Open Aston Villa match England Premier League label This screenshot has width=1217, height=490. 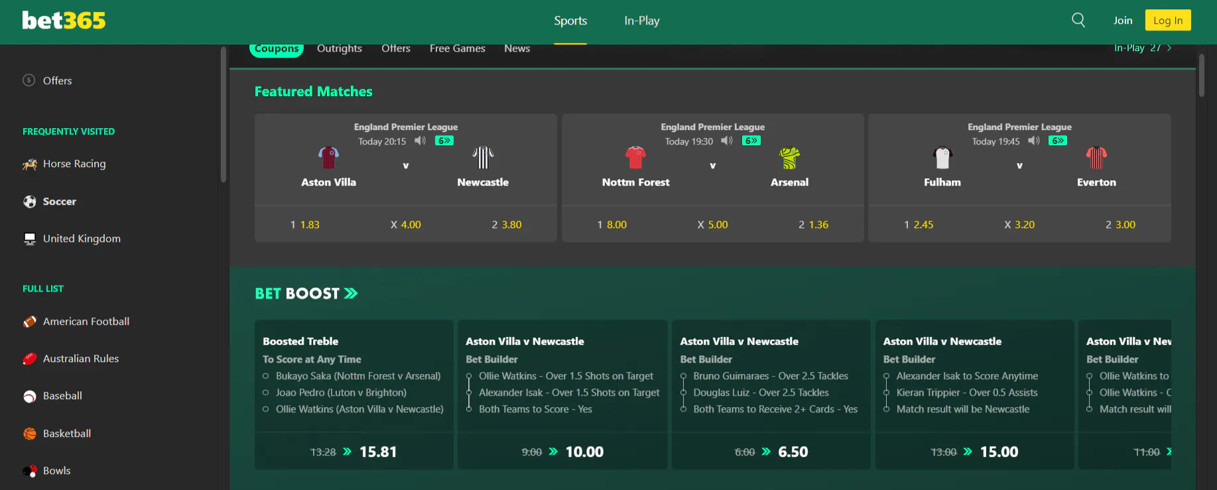pos(406,127)
